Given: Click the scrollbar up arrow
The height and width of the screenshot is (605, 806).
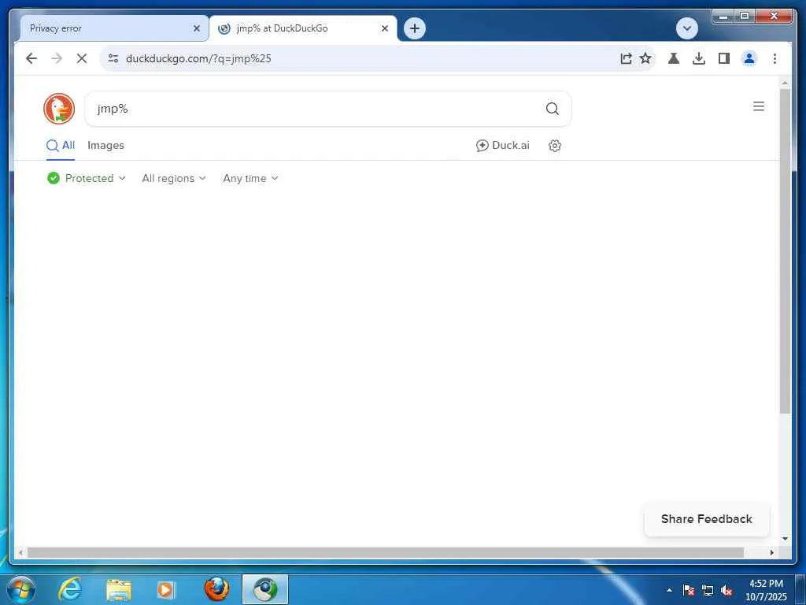Looking at the screenshot, I should pos(785,83).
